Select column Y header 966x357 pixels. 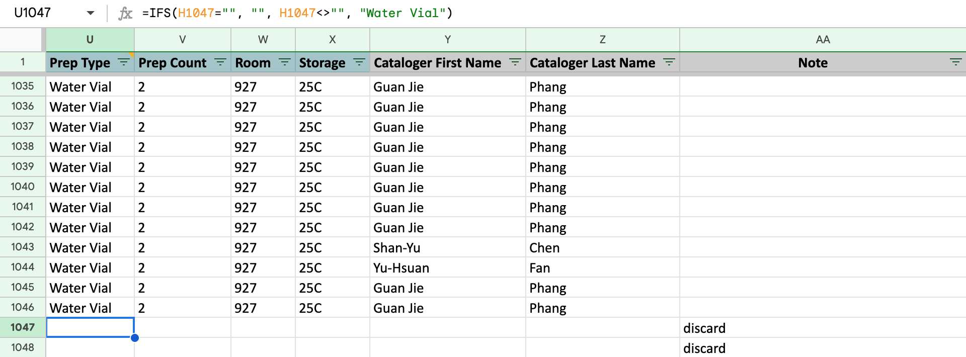448,39
